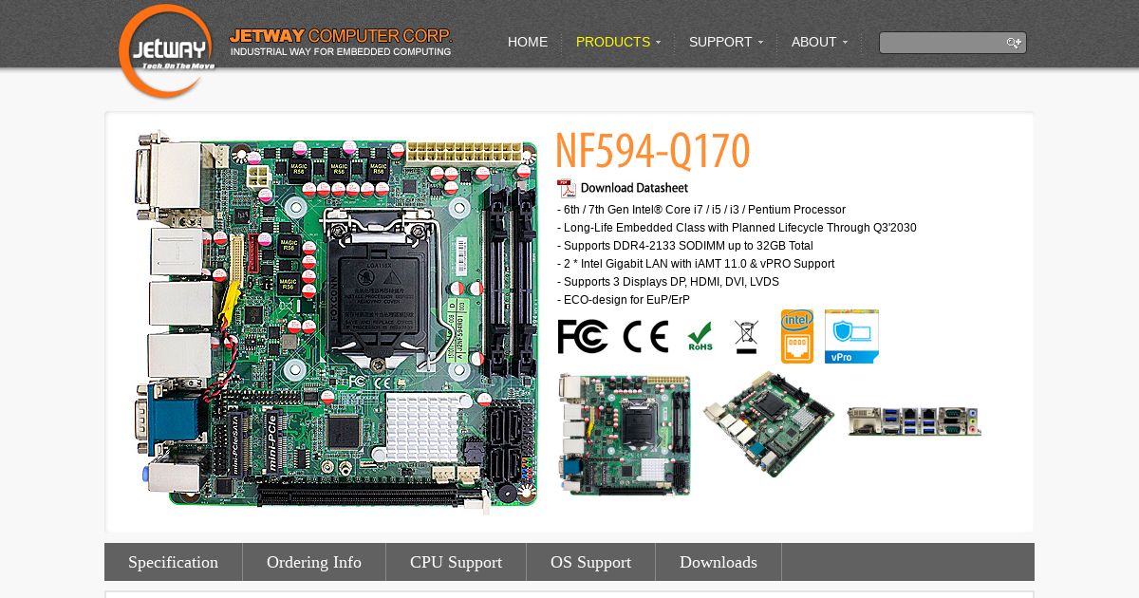Viewport: 1139px width, 598px height.
Task: Switch to the OS Support tab
Action: (x=590, y=562)
